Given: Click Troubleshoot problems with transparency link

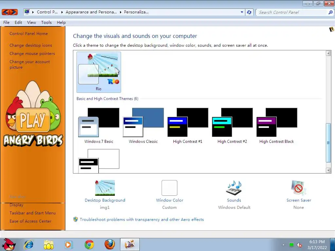Looking at the screenshot, I should [142, 219].
